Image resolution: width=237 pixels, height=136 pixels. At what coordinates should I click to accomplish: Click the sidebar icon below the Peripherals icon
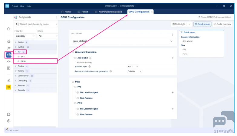coord(9,61)
